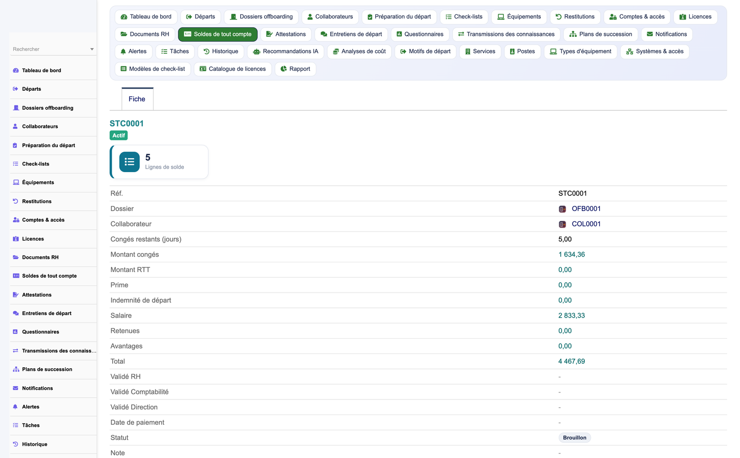This screenshot has height=458, width=740.
Task: Click the icon beside OFB0001
Action: pyautogui.click(x=562, y=209)
